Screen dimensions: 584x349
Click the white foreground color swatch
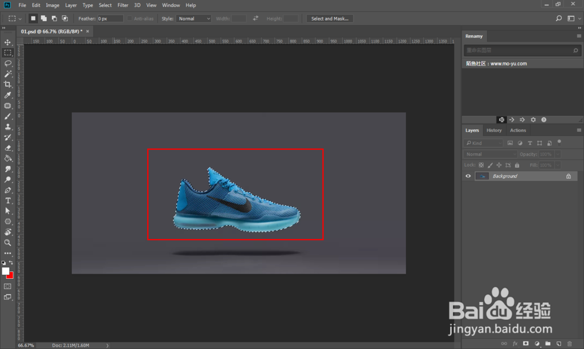tap(5, 271)
